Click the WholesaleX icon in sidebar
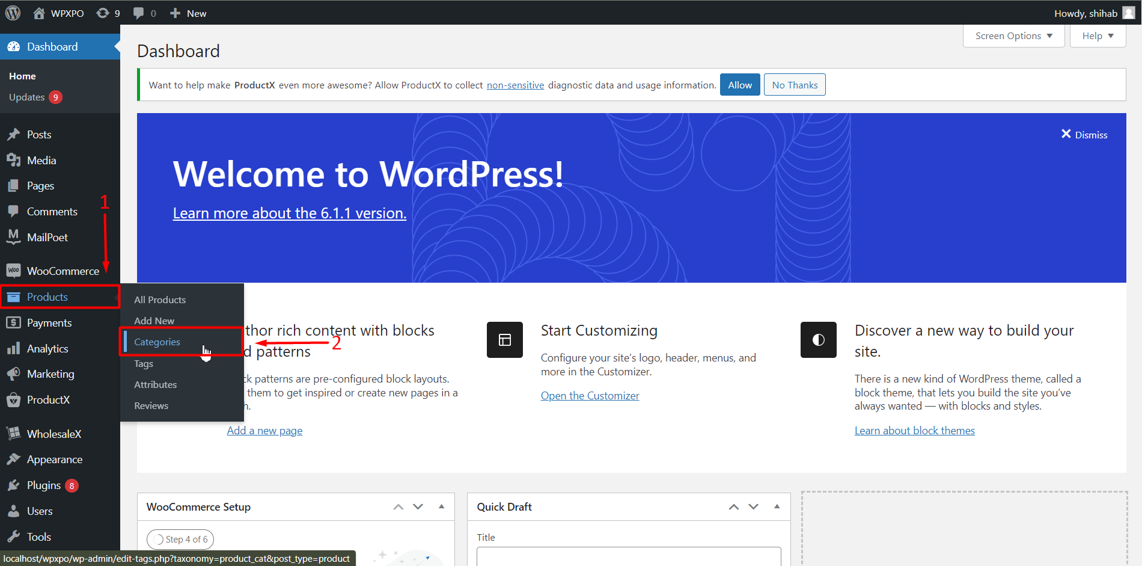Viewport: 1142px width, 566px height. pos(13,434)
